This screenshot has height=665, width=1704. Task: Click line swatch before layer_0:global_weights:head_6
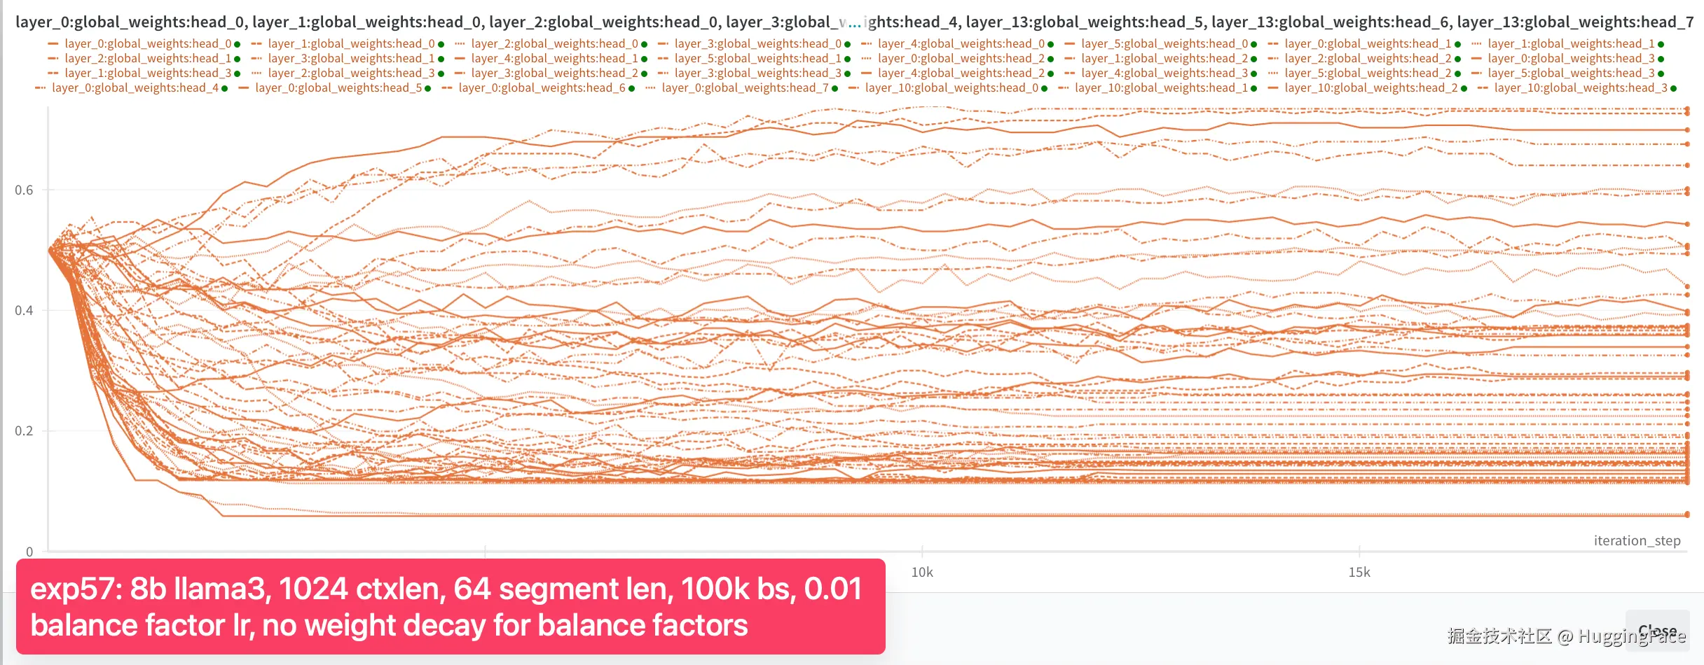point(447,88)
